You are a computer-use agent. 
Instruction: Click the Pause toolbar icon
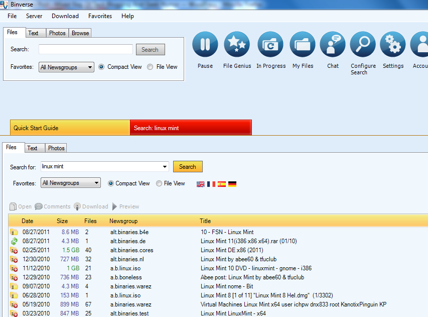pos(205,44)
